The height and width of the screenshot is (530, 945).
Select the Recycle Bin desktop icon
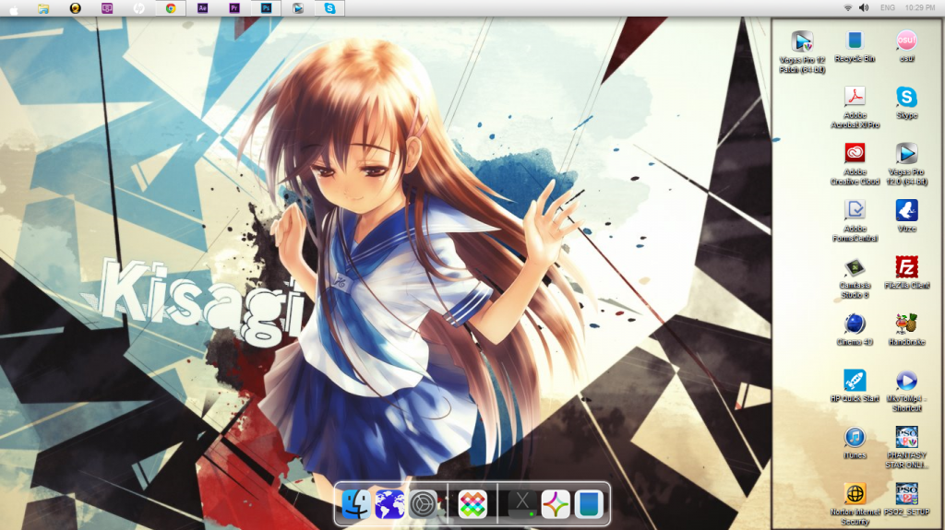tap(855, 47)
